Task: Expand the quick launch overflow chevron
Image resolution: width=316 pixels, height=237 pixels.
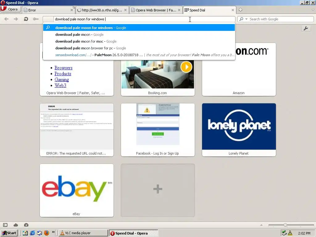Action: (x=53, y=232)
